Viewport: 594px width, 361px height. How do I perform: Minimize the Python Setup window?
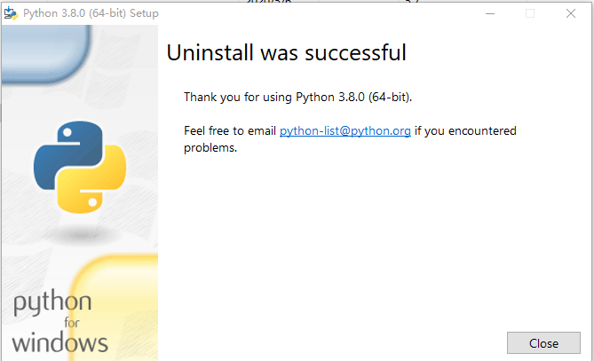tap(490, 13)
